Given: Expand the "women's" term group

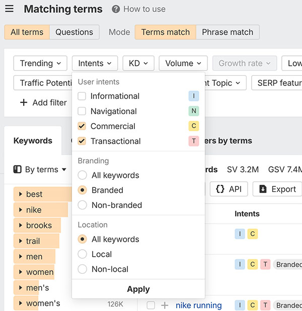Looking at the screenshot, I should 20,303.
